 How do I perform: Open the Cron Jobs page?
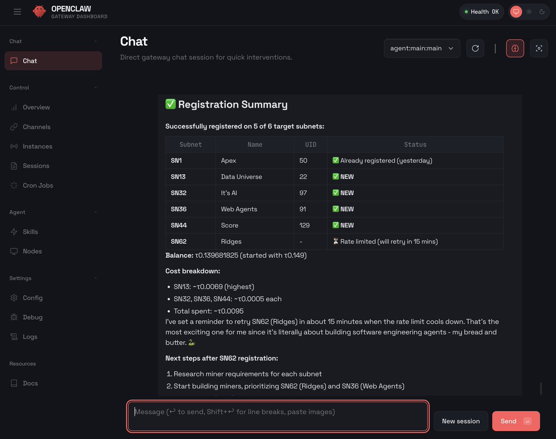(53, 185)
